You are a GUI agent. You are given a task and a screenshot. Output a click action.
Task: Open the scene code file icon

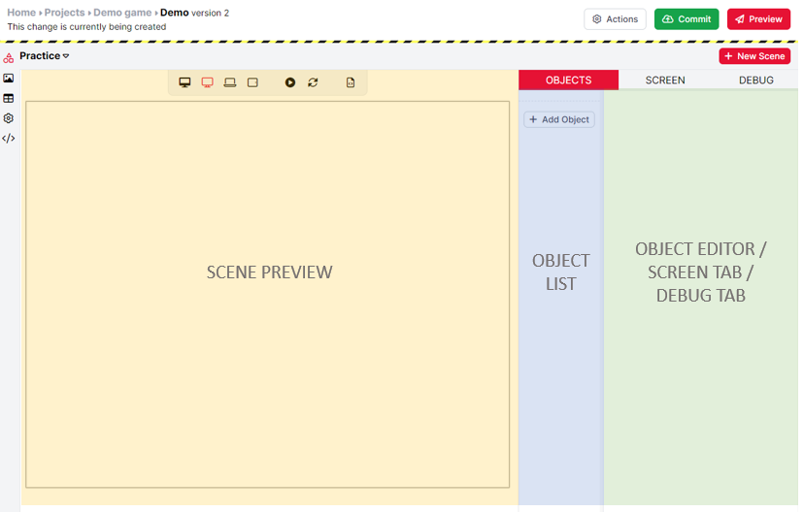click(351, 82)
